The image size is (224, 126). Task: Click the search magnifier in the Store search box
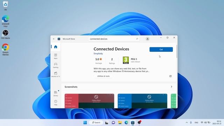click(137, 39)
